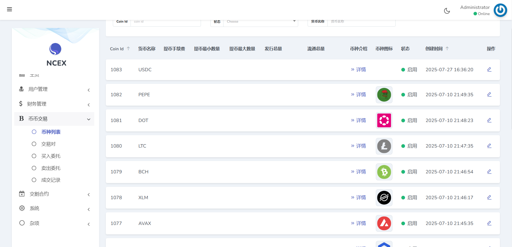Open the 成交记录 menu item
The width and height of the screenshot is (512, 247).
point(51,180)
